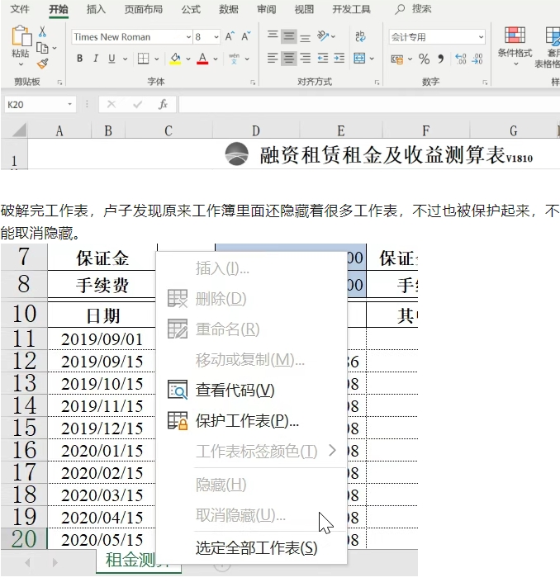This screenshot has width=560, height=587.
Task: Toggle italic formatting
Action: pos(96,59)
